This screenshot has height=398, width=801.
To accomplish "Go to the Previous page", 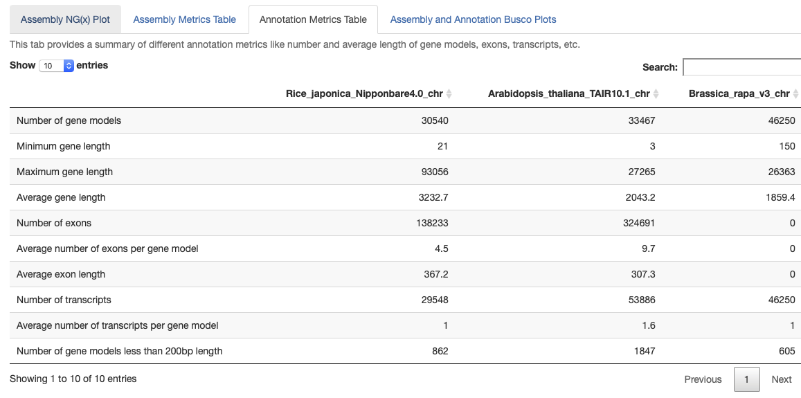I will tap(703, 379).
